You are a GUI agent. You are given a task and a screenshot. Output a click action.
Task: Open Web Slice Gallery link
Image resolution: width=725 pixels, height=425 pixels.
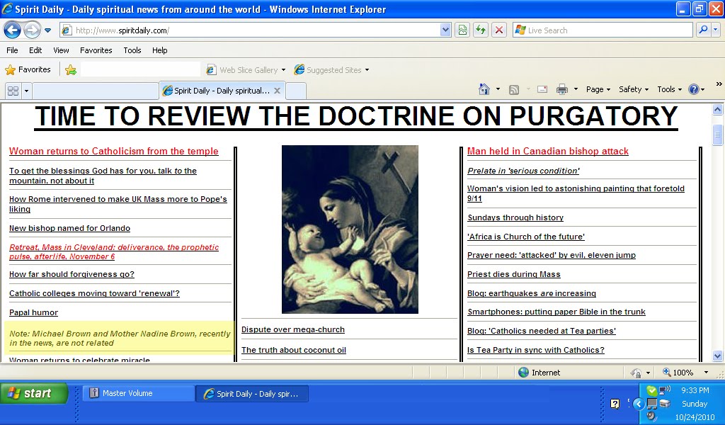coord(246,70)
